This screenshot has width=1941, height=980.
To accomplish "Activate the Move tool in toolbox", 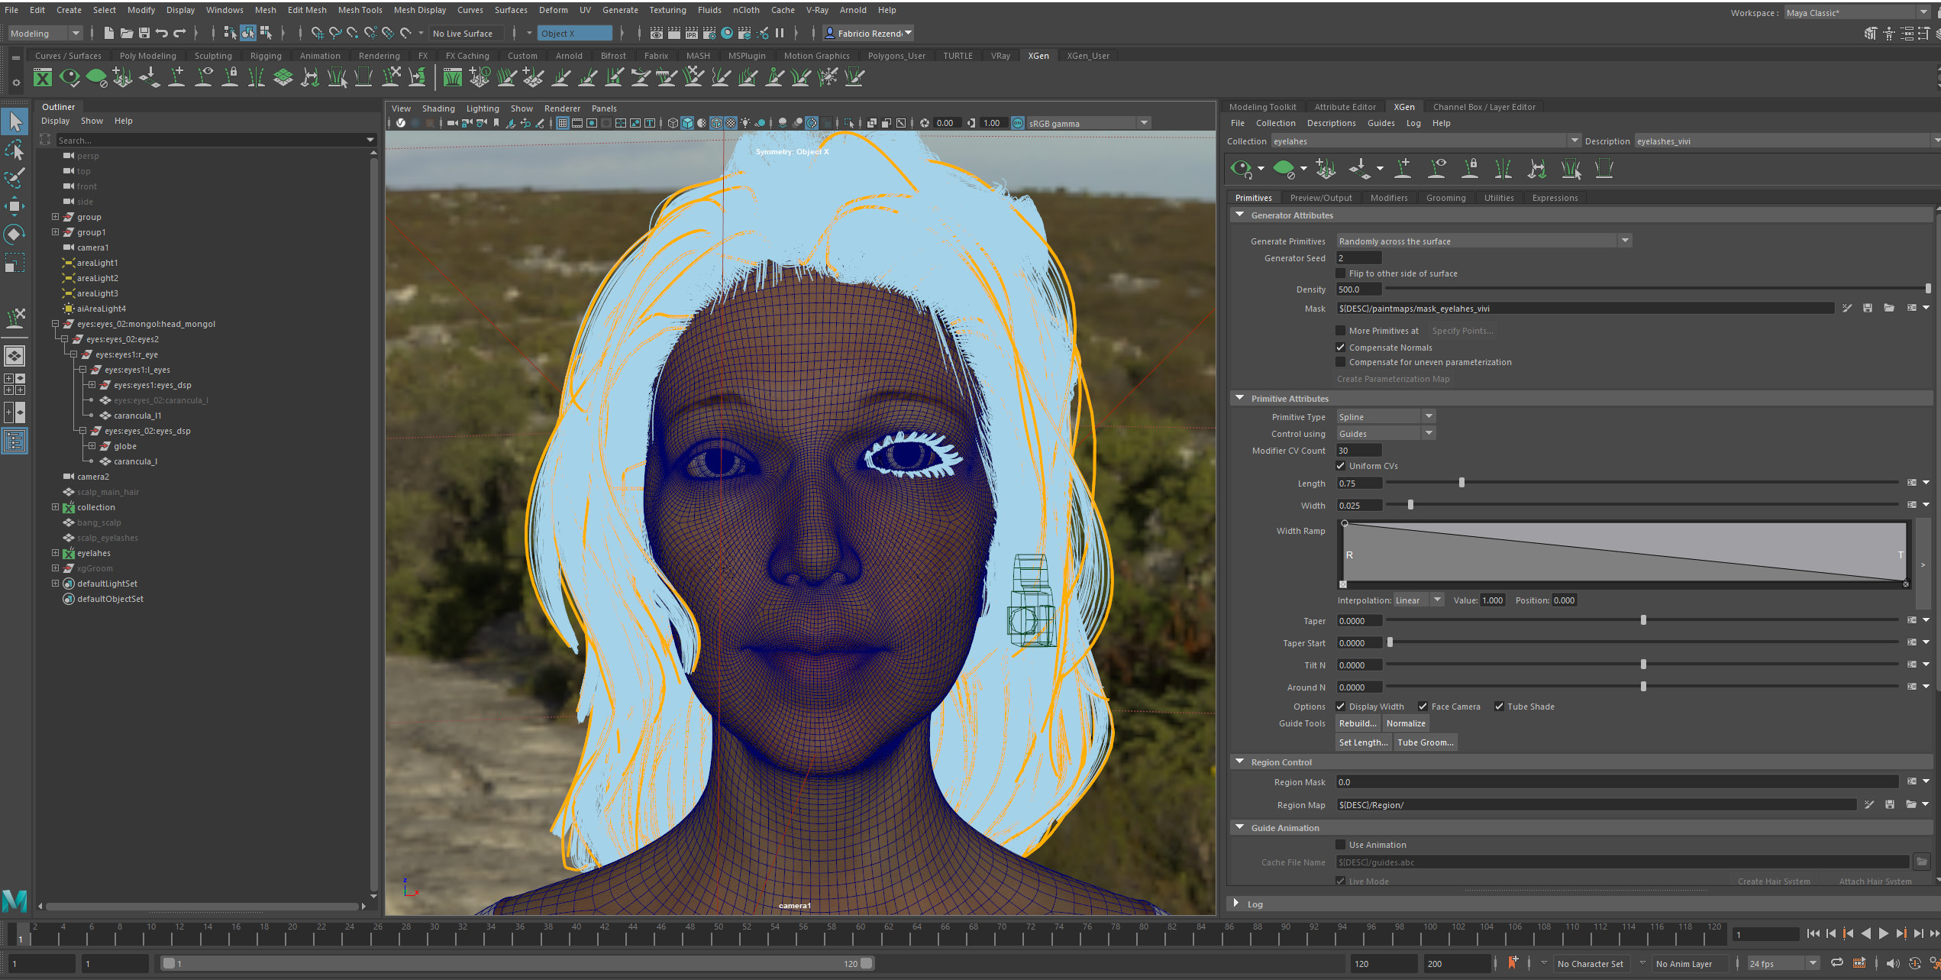I will 15,206.
